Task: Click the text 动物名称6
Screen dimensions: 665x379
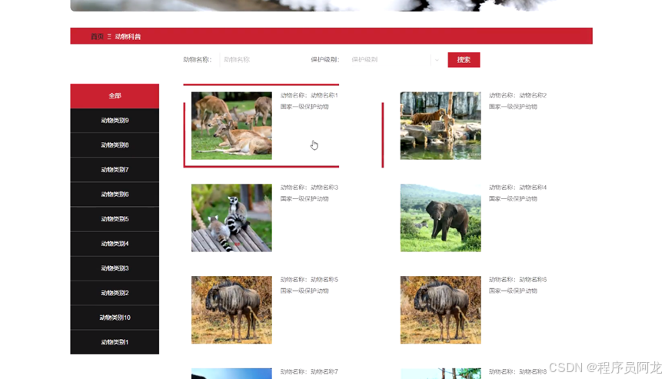Action: [533, 279]
